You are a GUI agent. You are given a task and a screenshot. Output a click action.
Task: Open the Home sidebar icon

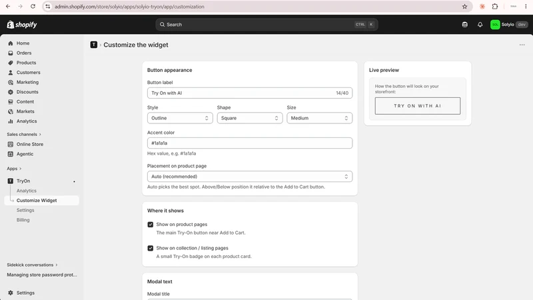pos(11,43)
